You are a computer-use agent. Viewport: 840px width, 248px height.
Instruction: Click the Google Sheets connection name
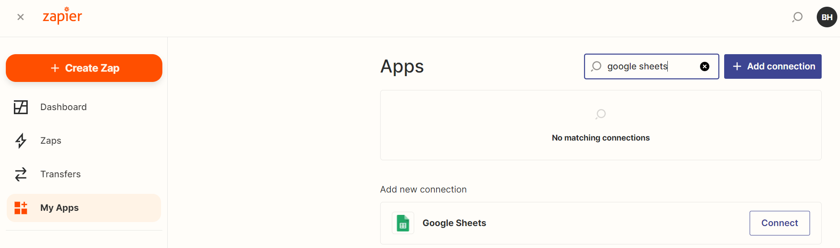454,223
